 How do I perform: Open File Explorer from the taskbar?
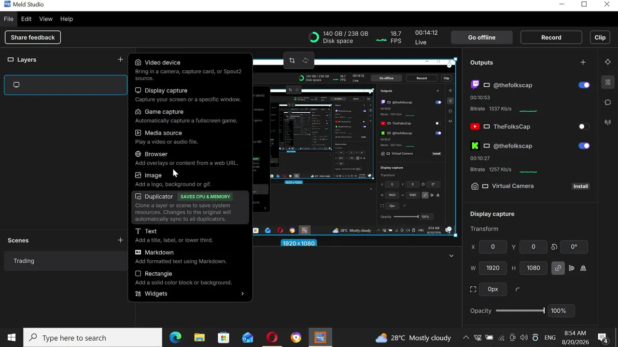coord(199,338)
